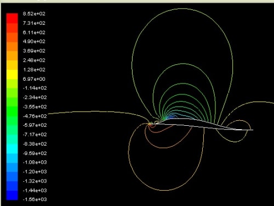
Task: Pick the -1.20e+03 legend value
Action: click(x=35, y=172)
